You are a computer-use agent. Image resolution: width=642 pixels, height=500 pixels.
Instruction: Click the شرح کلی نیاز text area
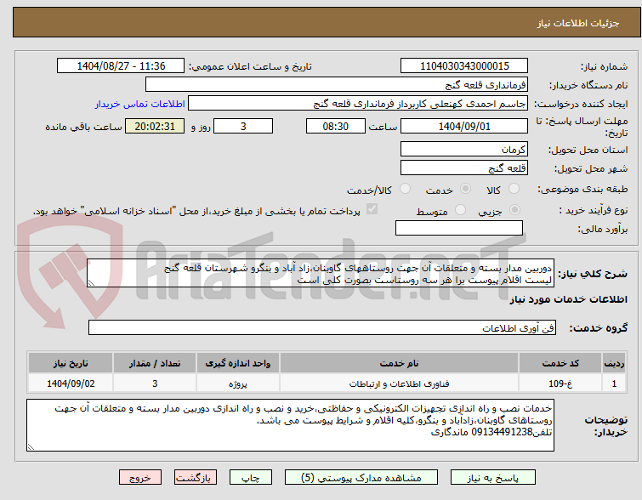coord(321,273)
